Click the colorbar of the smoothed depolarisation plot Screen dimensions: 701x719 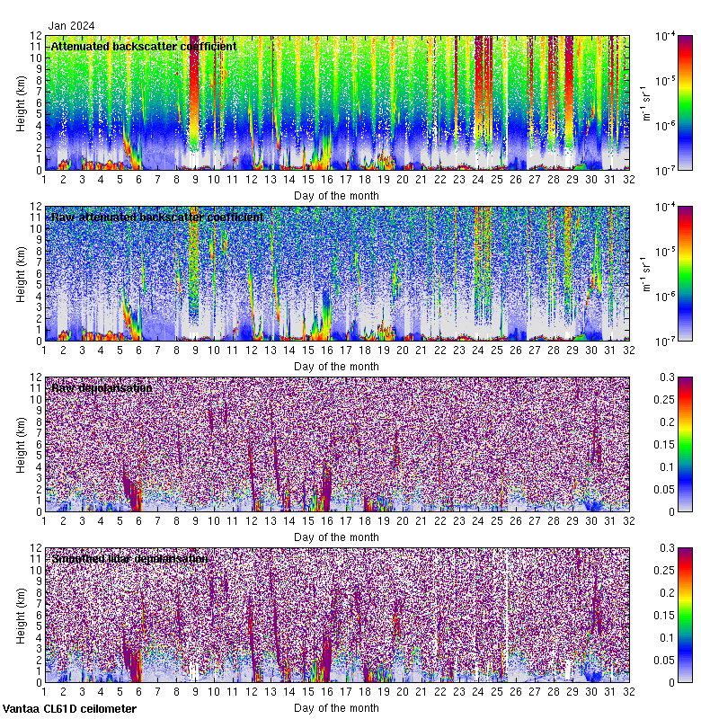[x=685, y=615]
